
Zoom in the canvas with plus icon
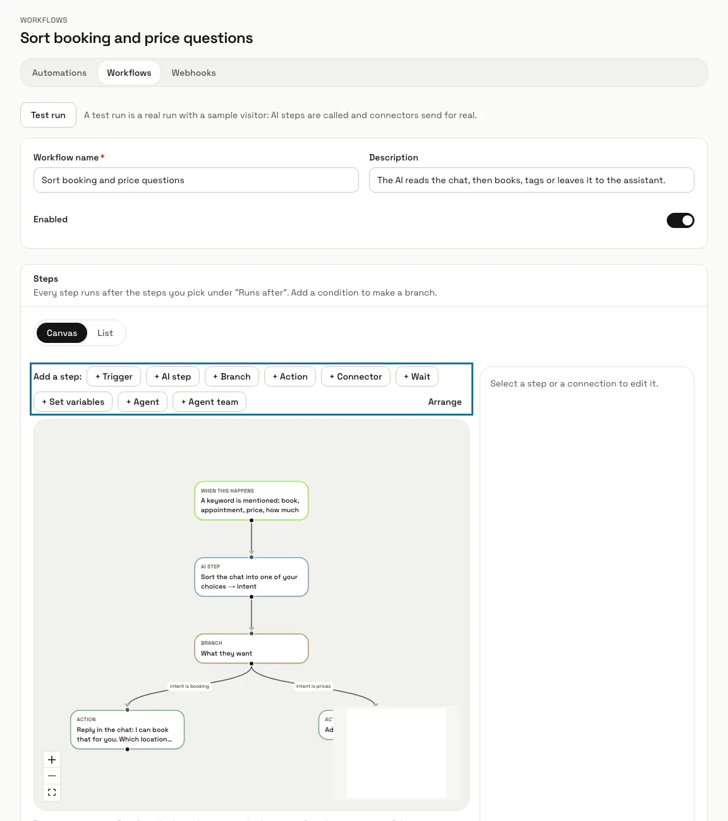(x=52, y=760)
